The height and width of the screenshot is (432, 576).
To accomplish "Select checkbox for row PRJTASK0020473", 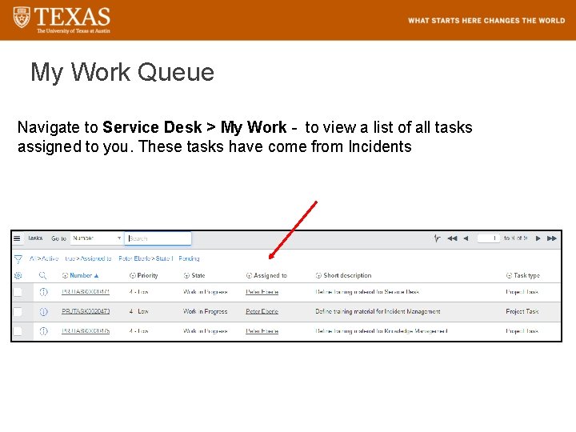I will click(18, 311).
